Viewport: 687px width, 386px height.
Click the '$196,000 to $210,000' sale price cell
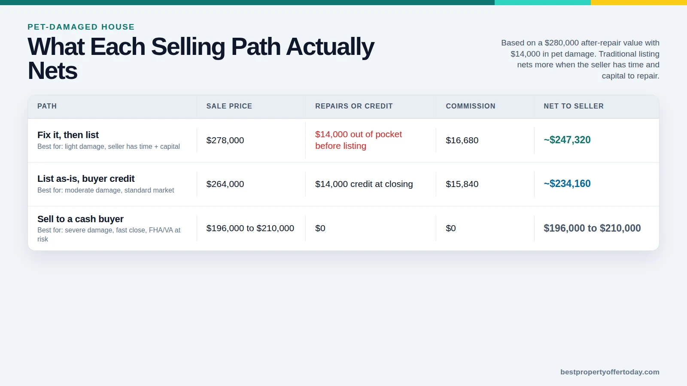(x=250, y=228)
